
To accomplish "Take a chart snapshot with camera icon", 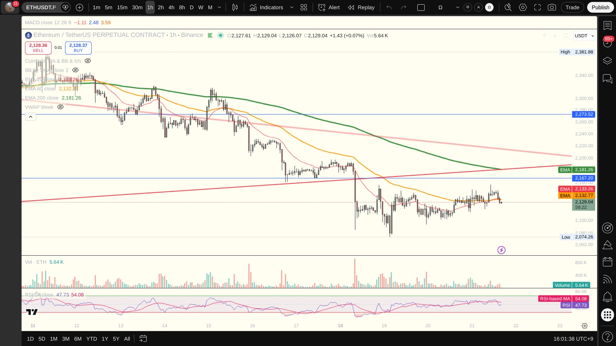I will point(552,7).
